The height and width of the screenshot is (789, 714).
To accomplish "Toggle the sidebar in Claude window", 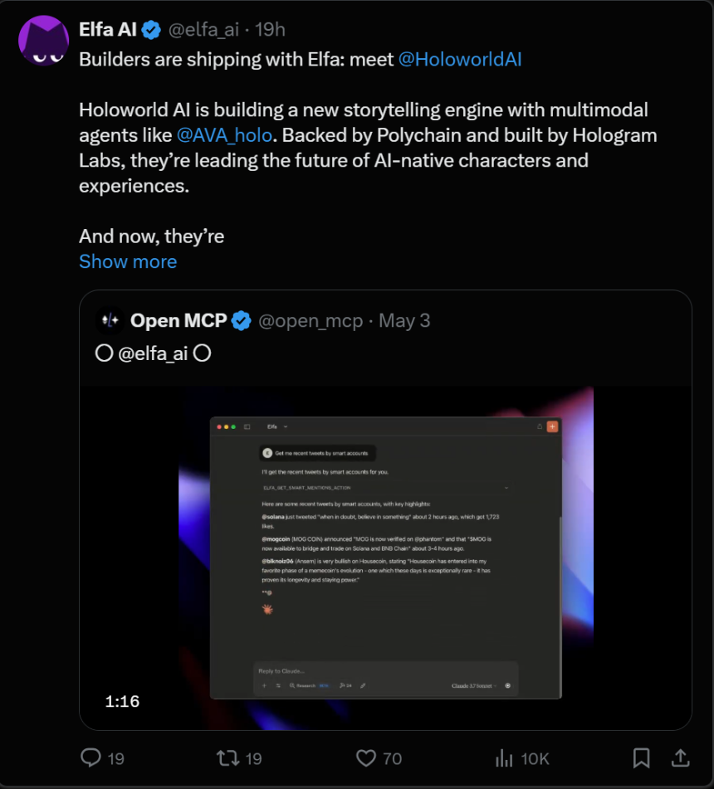I will tap(247, 426).
